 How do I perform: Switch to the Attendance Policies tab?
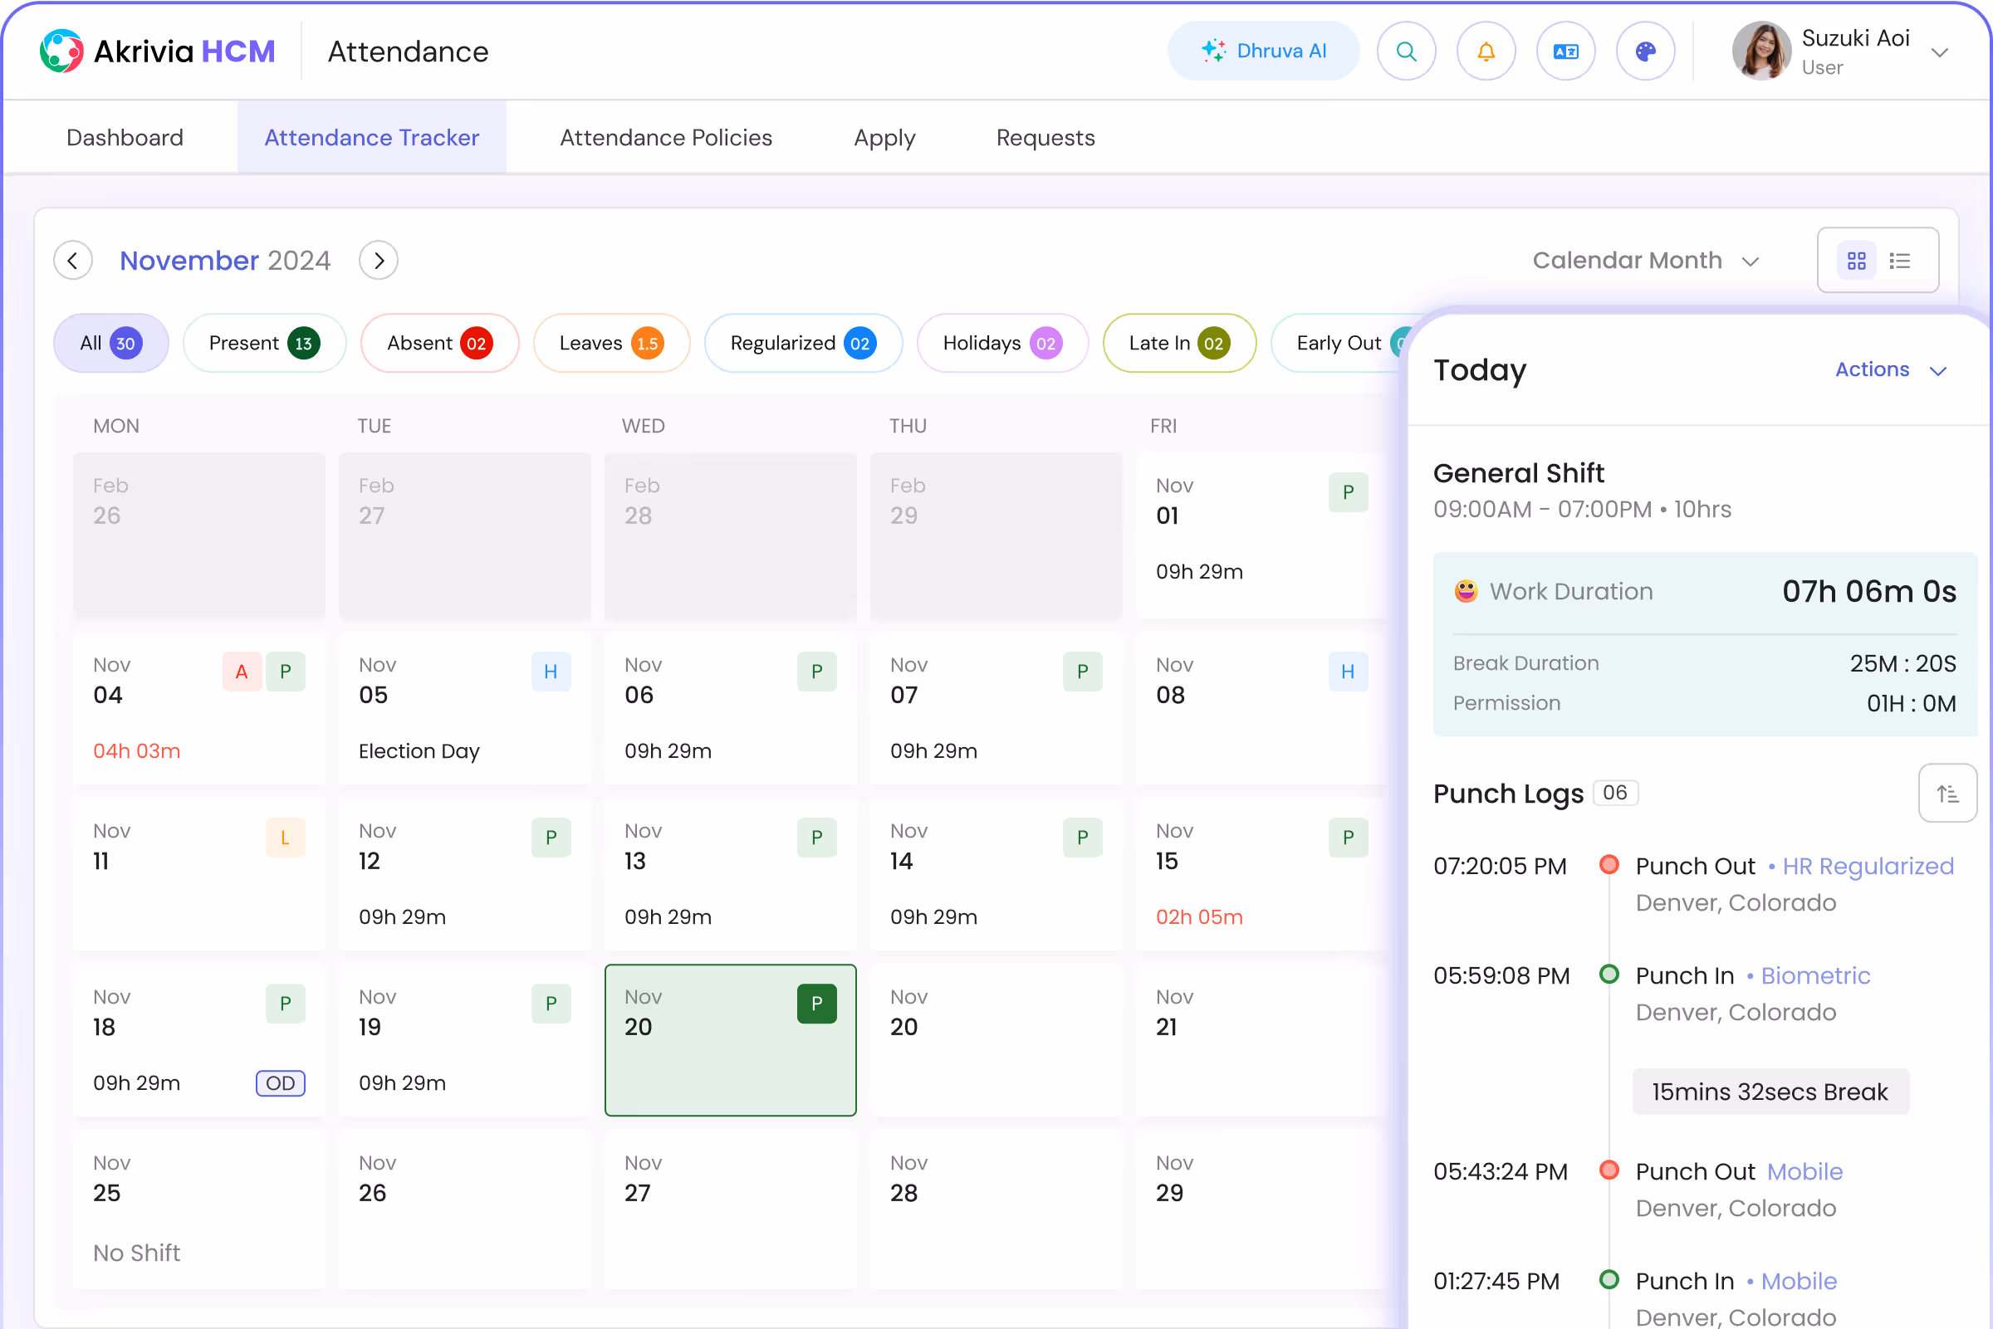point(665,137)
